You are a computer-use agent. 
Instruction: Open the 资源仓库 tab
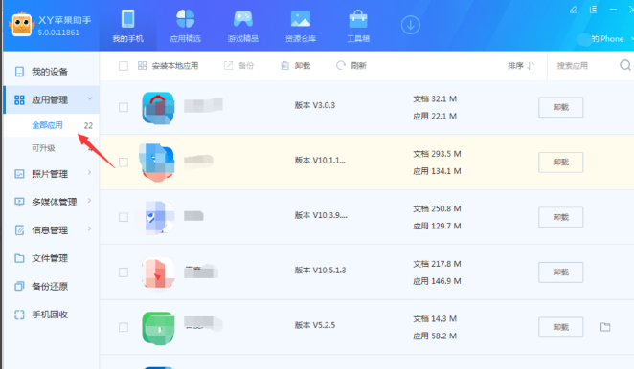point(301,26)
